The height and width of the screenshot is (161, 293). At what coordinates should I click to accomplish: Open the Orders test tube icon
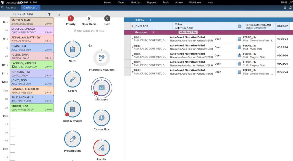point(72,79)
